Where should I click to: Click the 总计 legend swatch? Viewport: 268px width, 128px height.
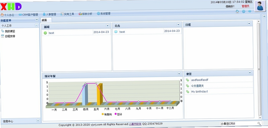[116, 114]
